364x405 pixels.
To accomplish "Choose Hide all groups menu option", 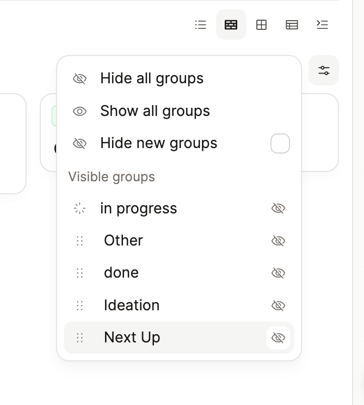I will (x=152, y=78).
